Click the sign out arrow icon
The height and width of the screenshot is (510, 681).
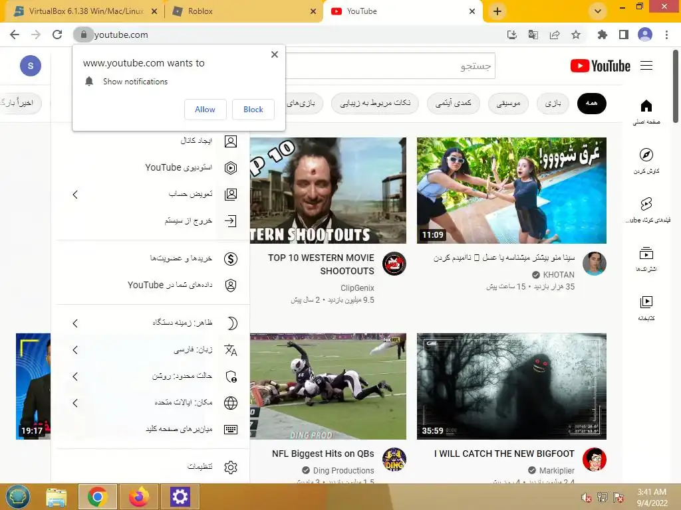click(x=231, y=220)
